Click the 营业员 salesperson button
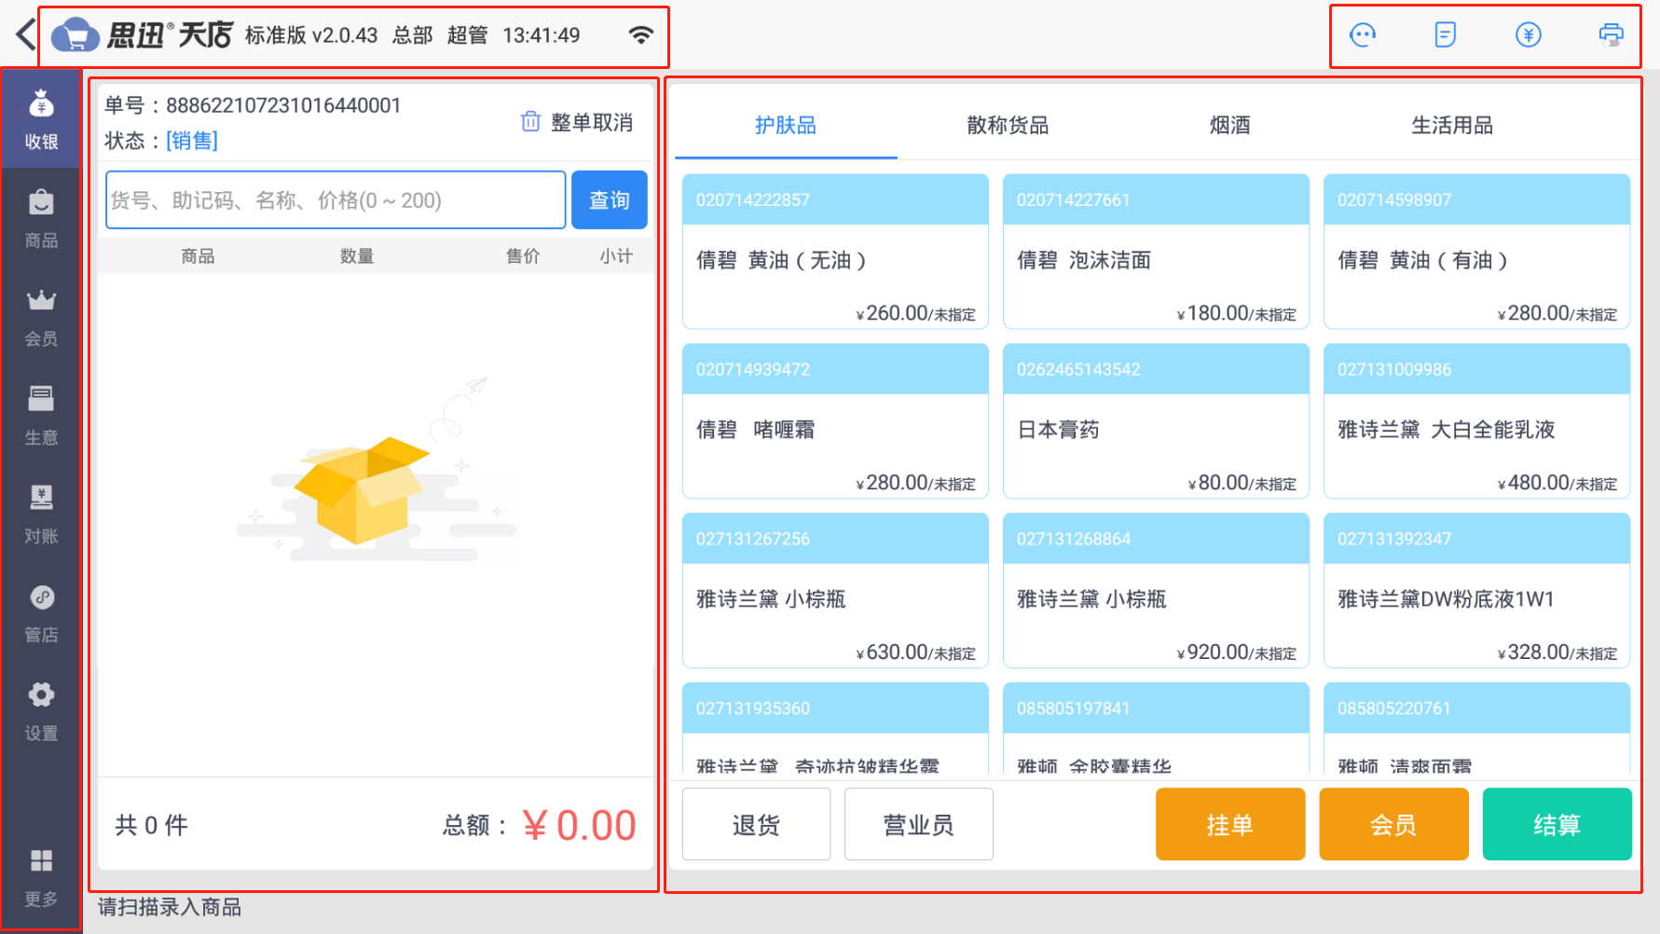Image resolution: width=1660 pixels, height=934 pixels. tap(918, 824)
